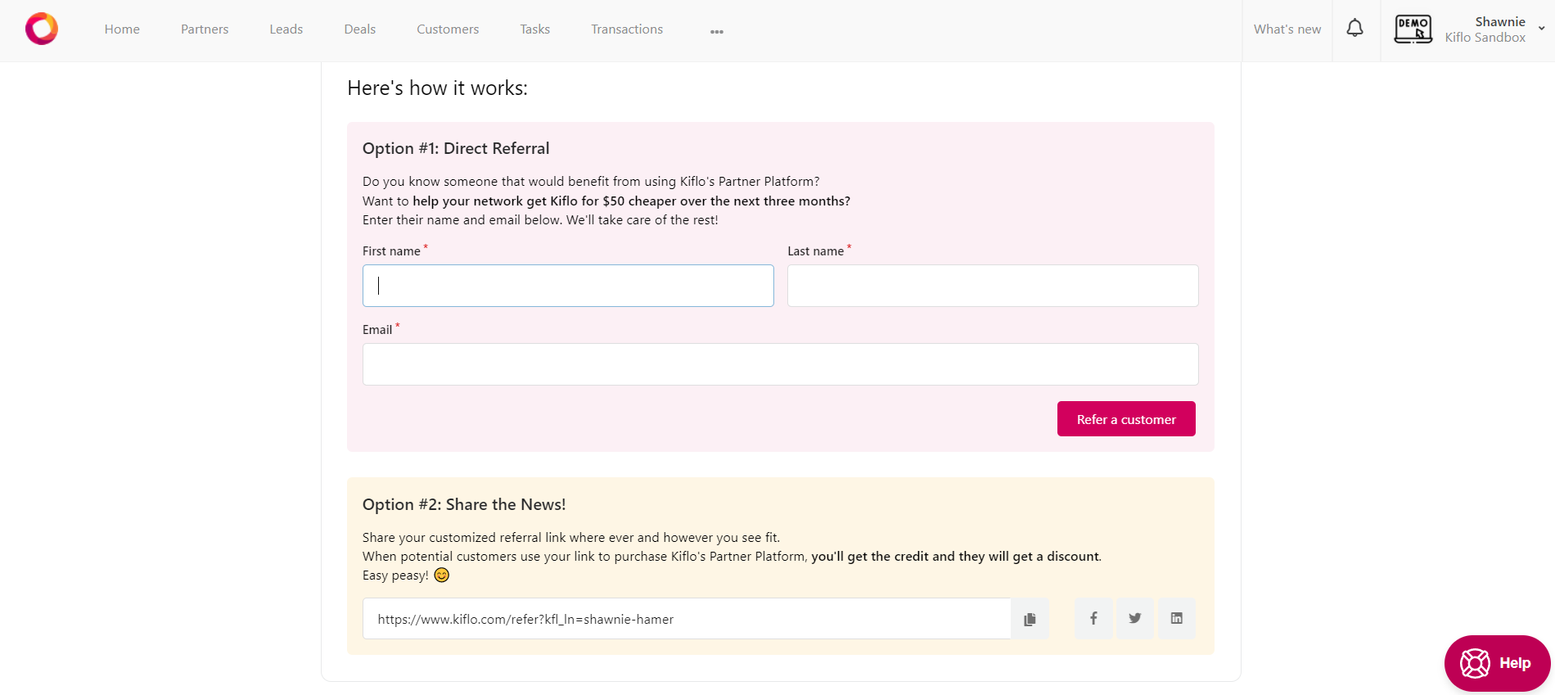Share referral link on Facebook

pos(1093,618)
